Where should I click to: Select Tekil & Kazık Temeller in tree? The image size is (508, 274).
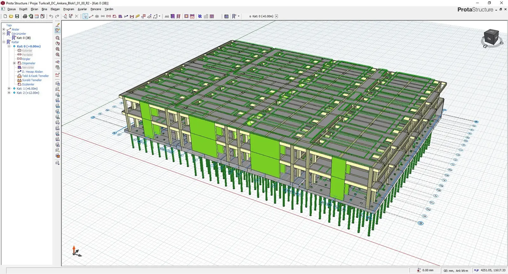coord(35,76)
